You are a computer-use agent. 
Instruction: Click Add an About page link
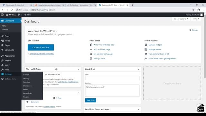click(102, 49)
